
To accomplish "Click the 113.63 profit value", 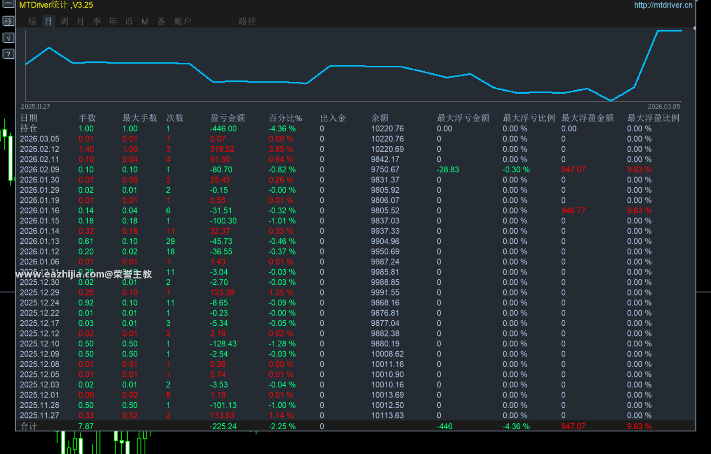I will click(222, 415).
